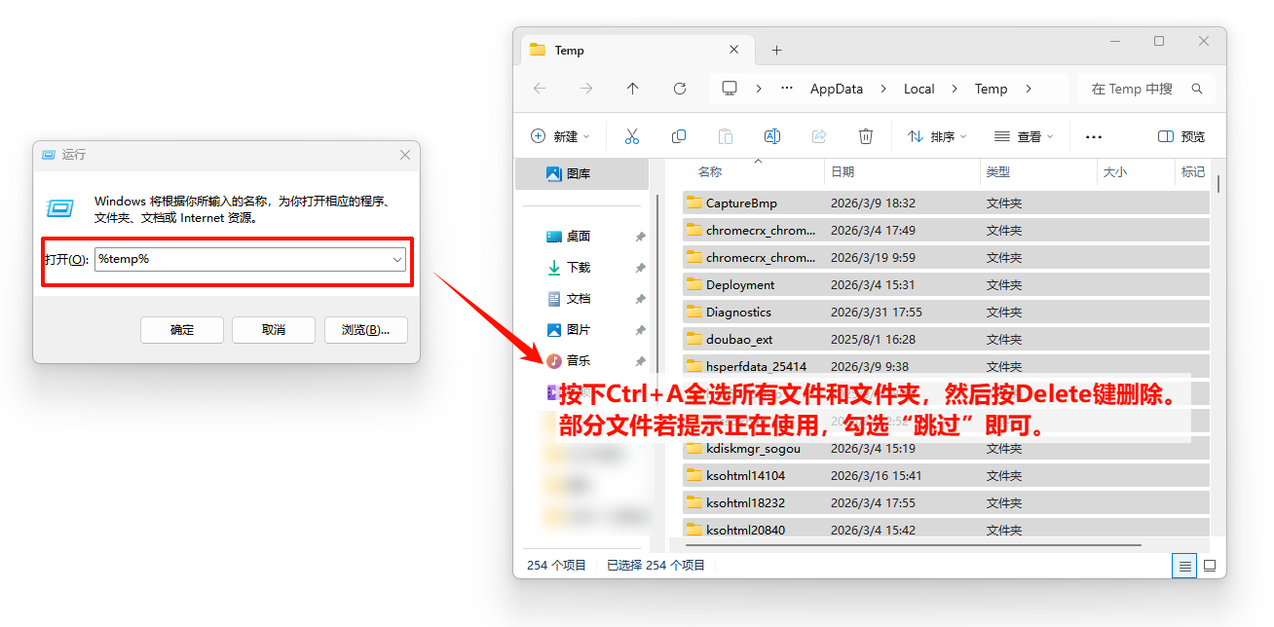
Task: Cut selected files with the scissors icon
Action: [x=631, y=135]
